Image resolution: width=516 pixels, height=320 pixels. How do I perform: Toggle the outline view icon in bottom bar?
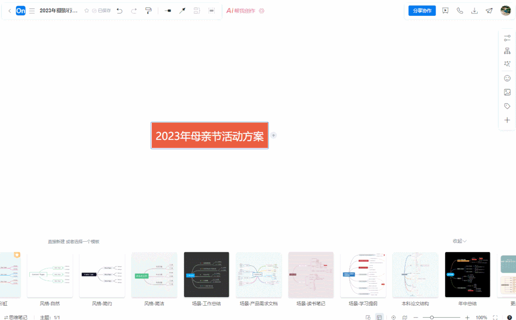coord(379,317)
